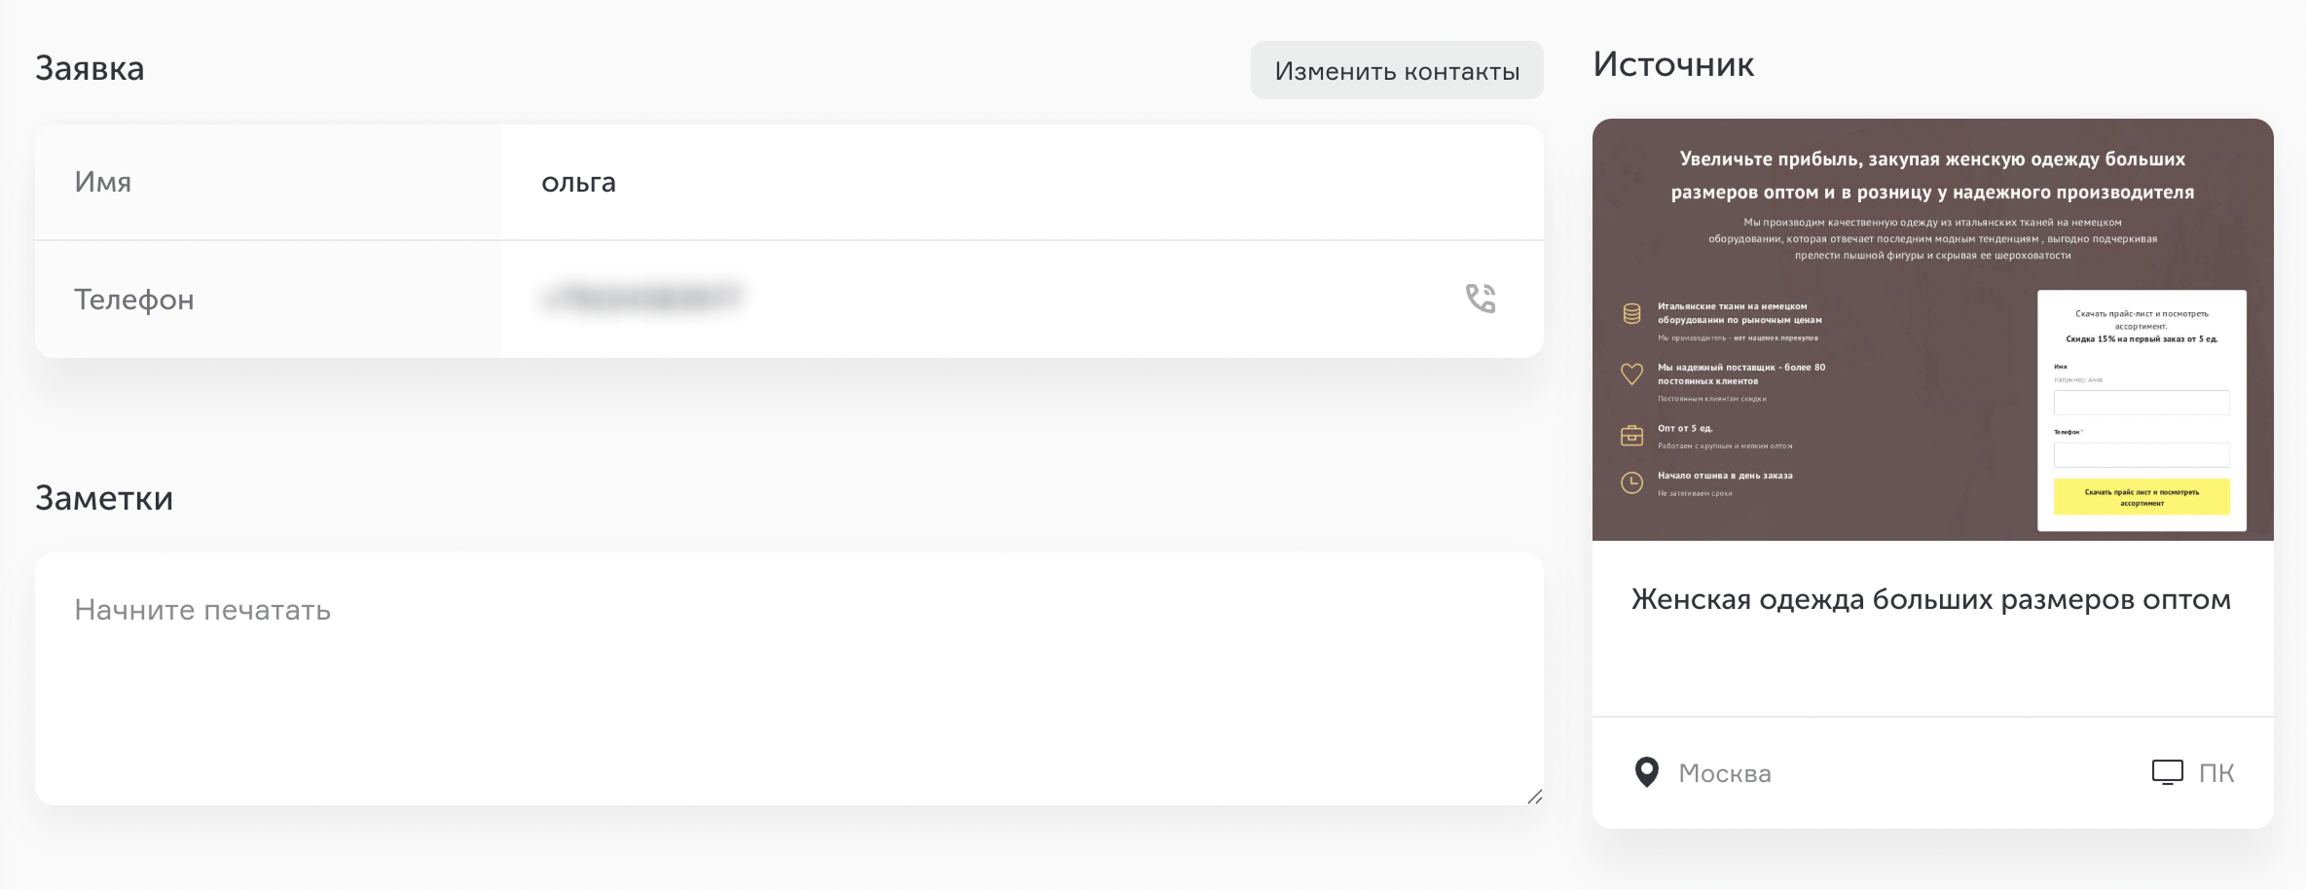Click the Москва location pin icon
This screenshot has width=2307, height=889.
pyautogui.click(x=1646, y=772)
